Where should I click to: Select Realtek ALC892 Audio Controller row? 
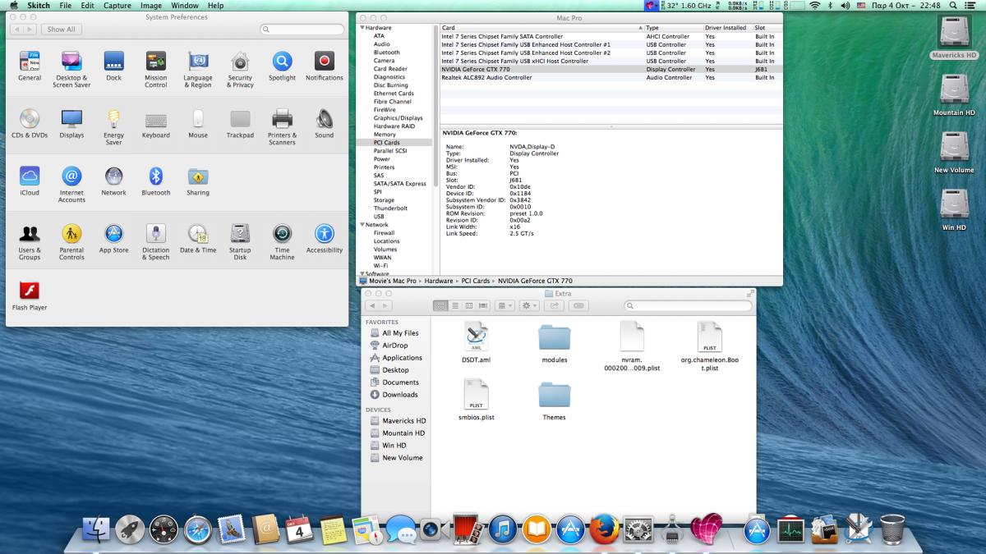[x=611, y=77]
